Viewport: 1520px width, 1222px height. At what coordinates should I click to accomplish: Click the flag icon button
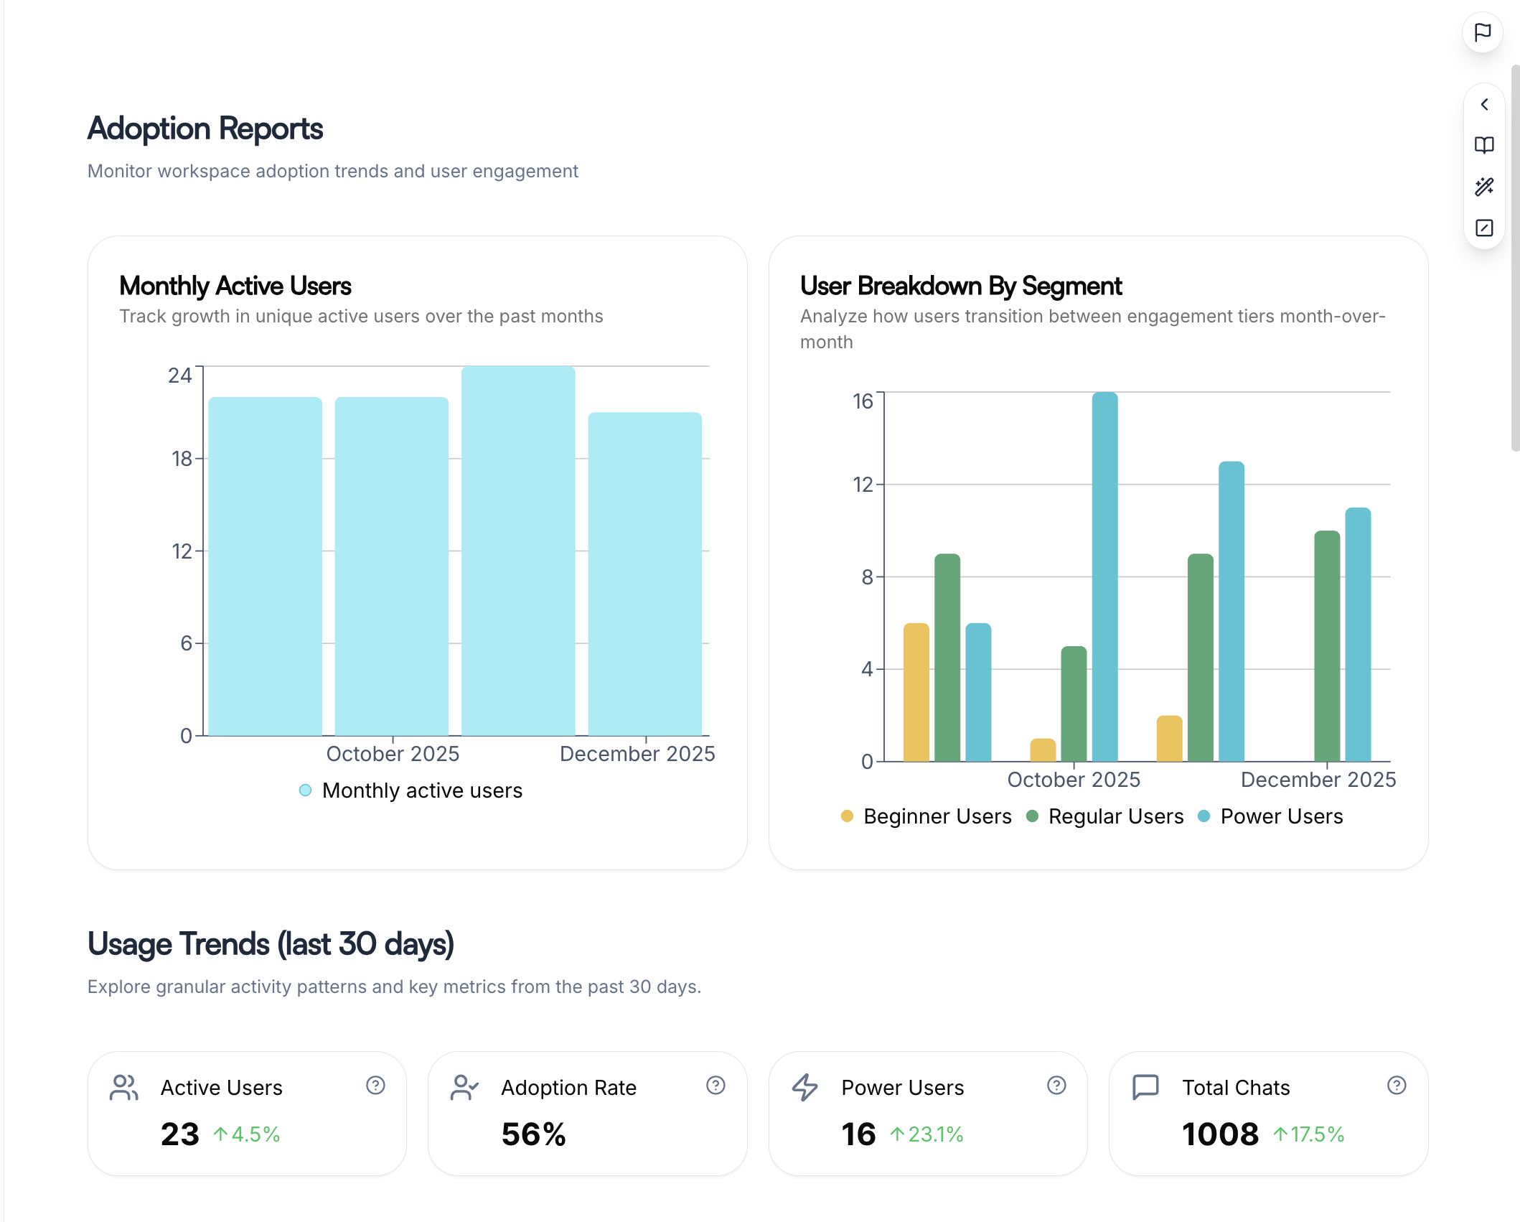tap(1483, 32)
